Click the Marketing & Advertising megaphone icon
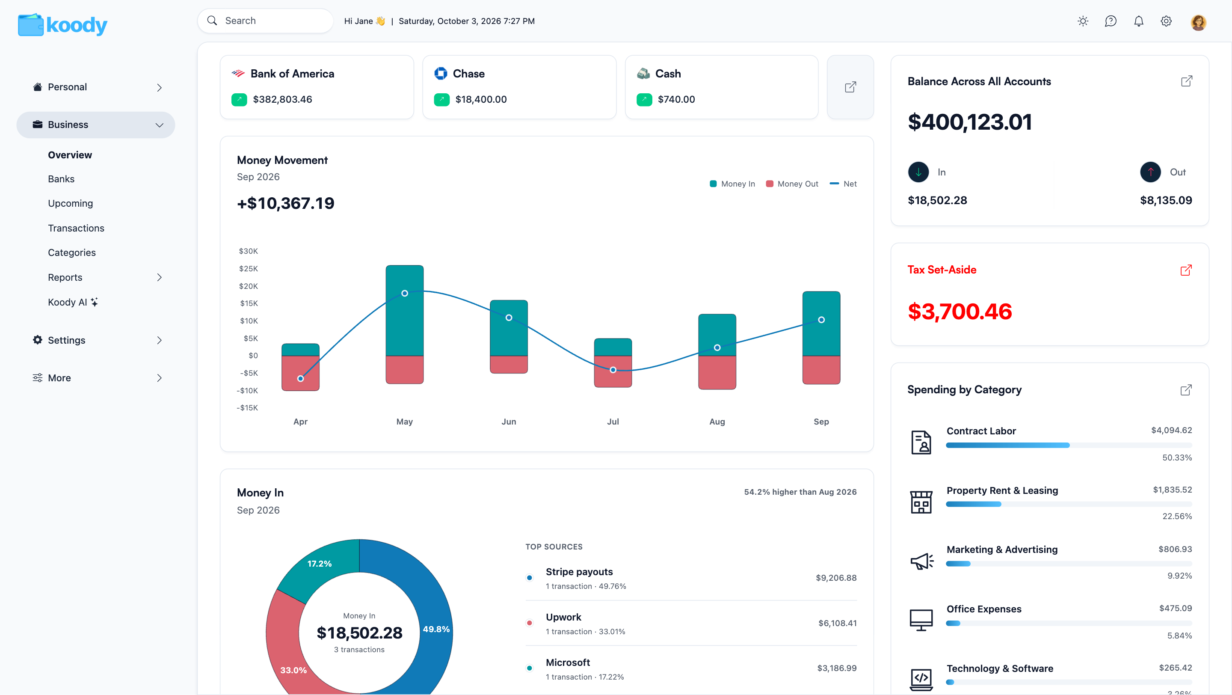This screenshot has width=1232, height=695. tap(921, 561)
